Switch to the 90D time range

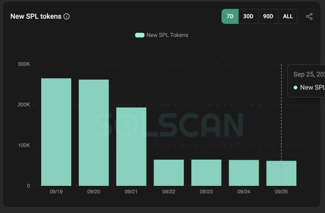[268, 16]
